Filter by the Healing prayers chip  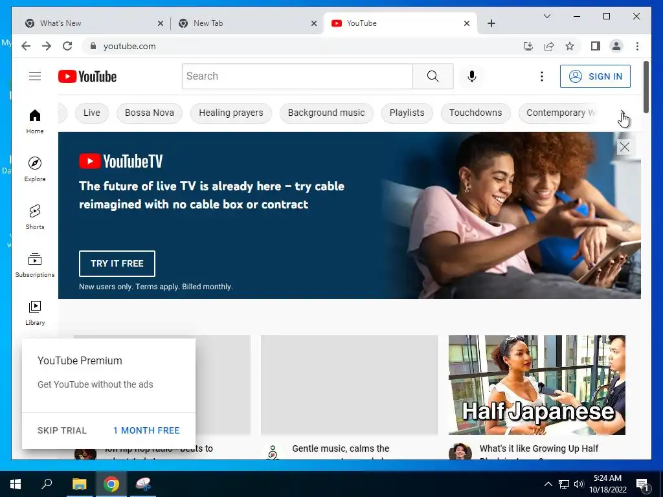click(x=231, y=113)
